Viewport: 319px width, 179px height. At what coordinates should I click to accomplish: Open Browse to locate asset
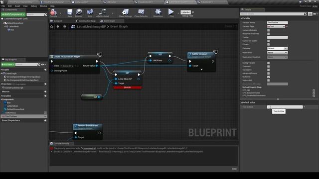pyautogui.click(x=79, y=13)
